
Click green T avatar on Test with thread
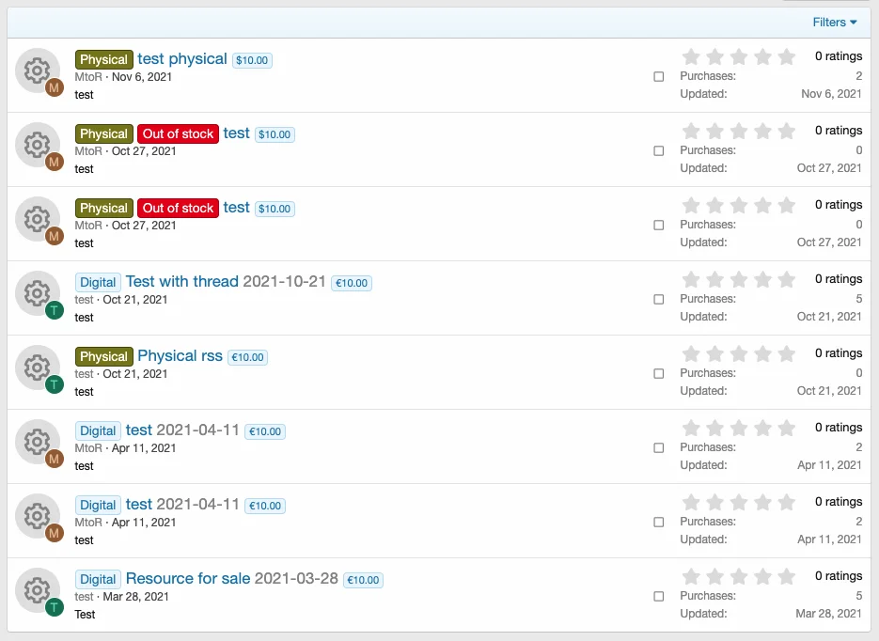(55, 310)
